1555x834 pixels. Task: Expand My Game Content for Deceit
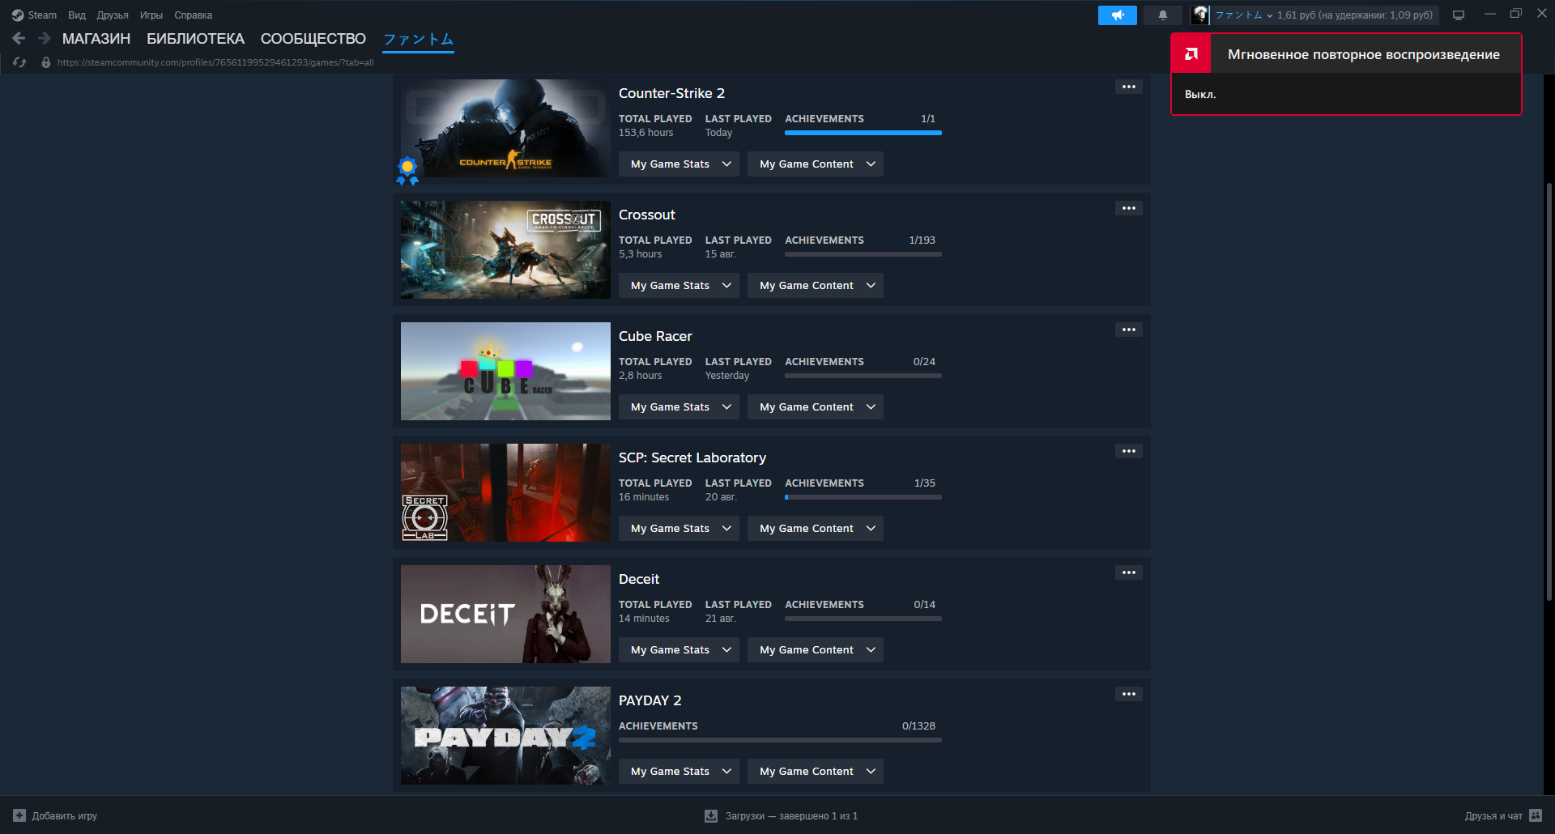click(816, 649)
